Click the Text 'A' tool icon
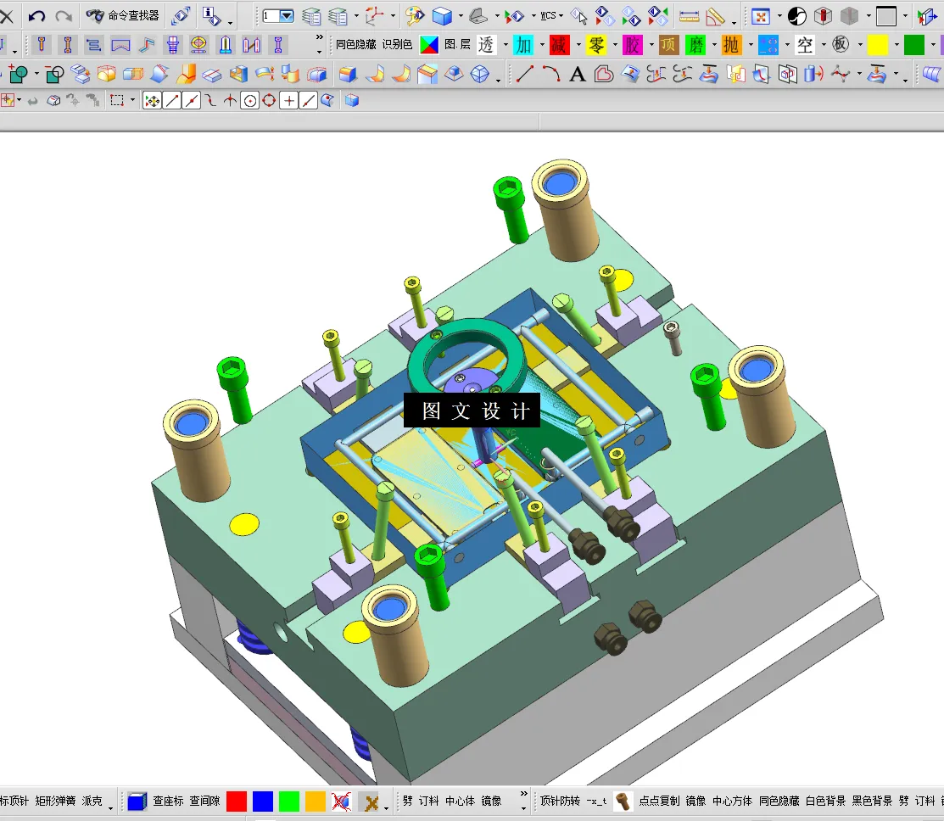The width and height of the screenshot is (944, 821). [578, 75]
